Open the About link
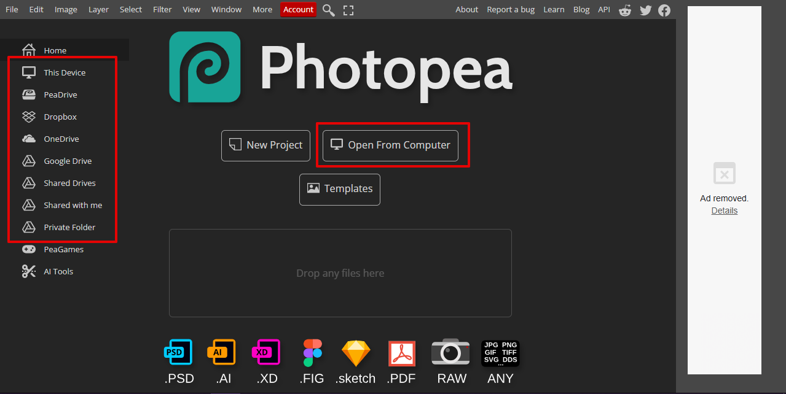 (x=466, y=10)
